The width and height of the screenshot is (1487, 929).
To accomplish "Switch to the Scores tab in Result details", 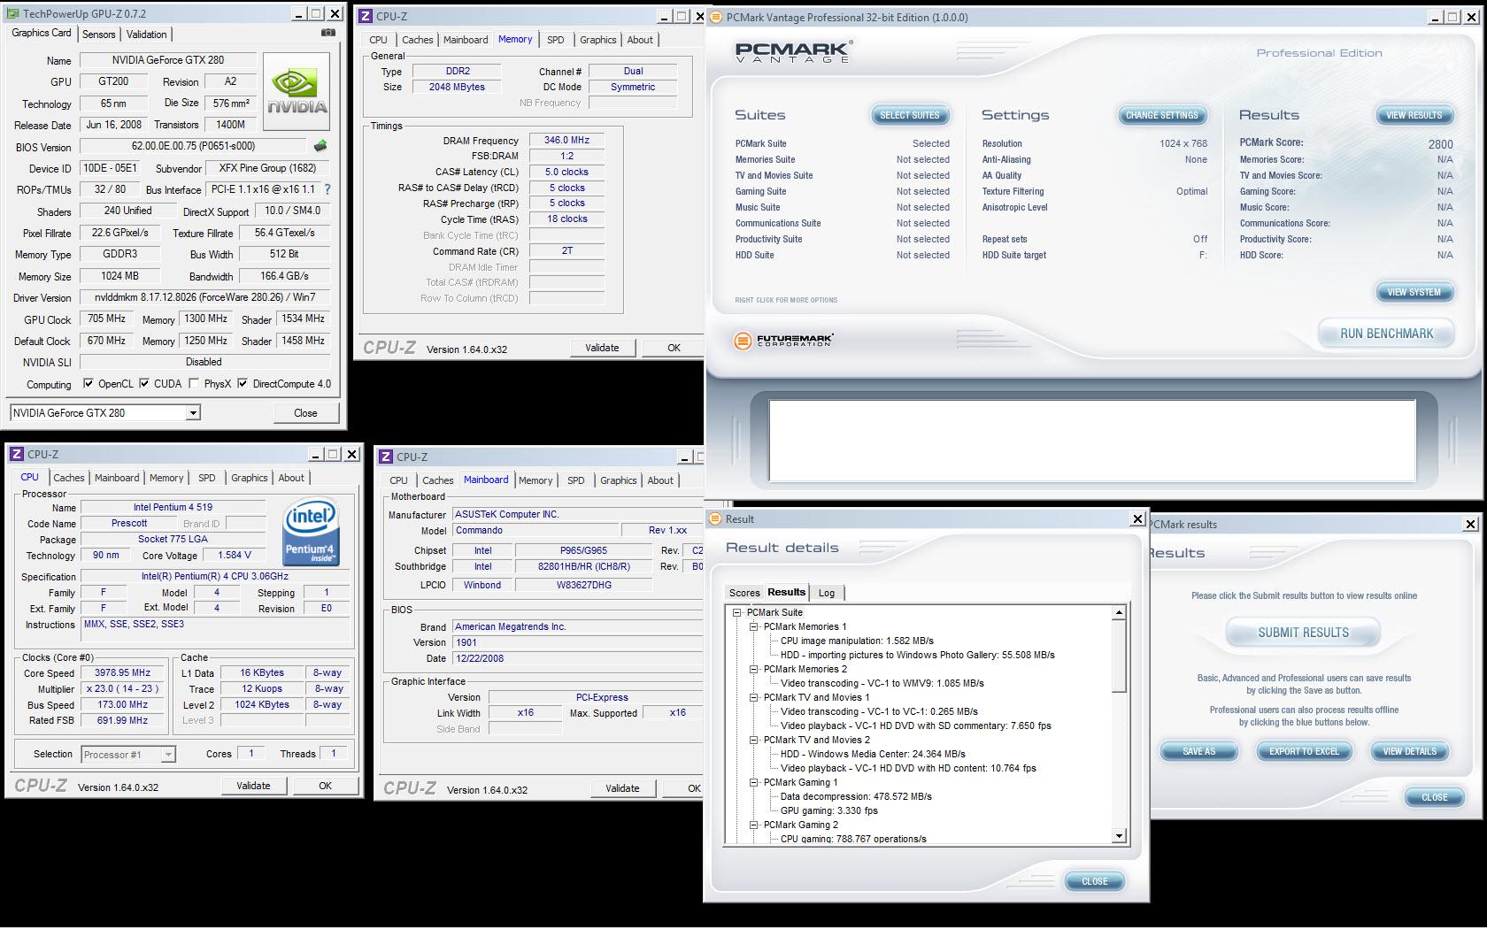I will point(744,593).
